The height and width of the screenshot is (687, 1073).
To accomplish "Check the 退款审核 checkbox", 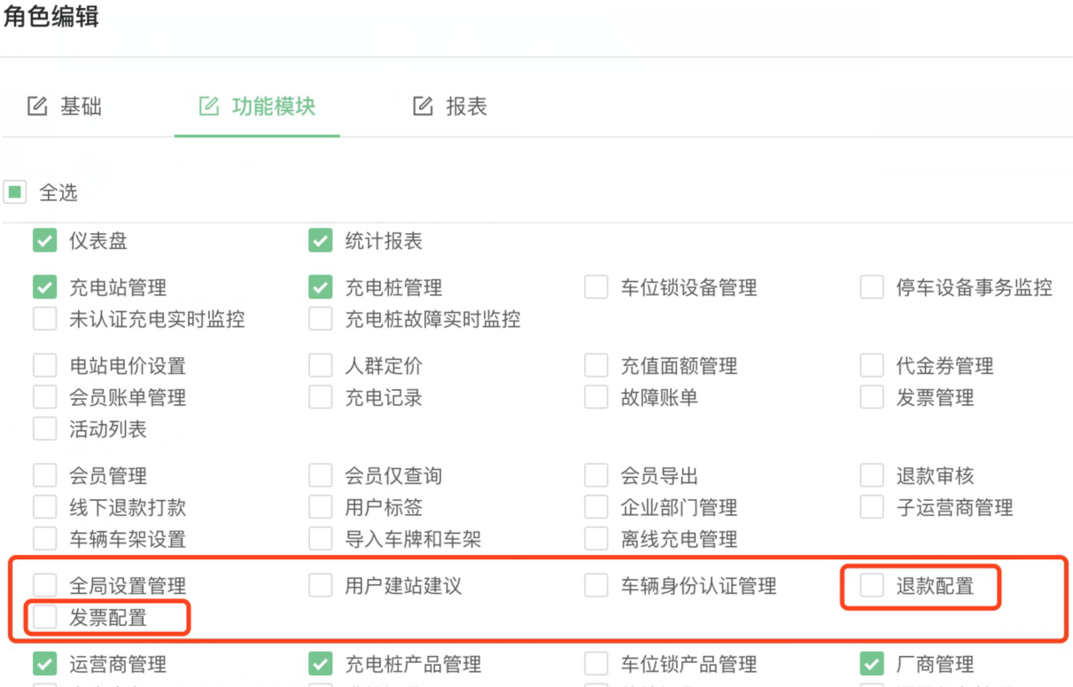I will (x=872, y=476).
